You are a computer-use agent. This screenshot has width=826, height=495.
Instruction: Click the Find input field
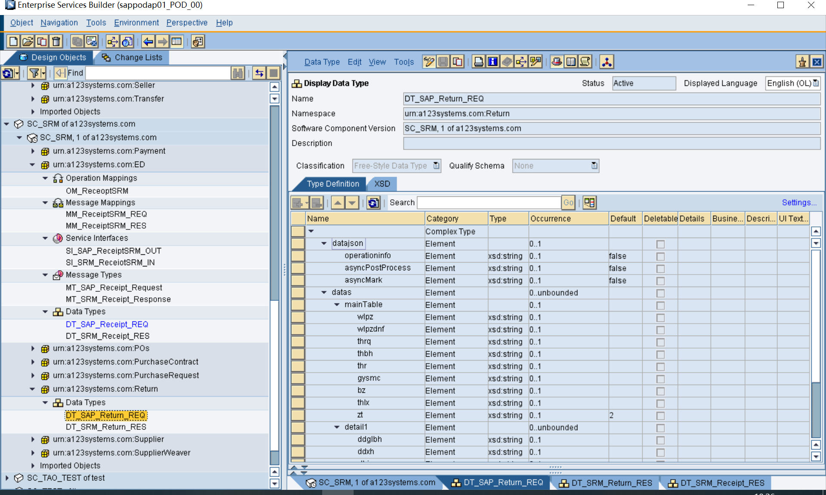[x=157, y=73]
